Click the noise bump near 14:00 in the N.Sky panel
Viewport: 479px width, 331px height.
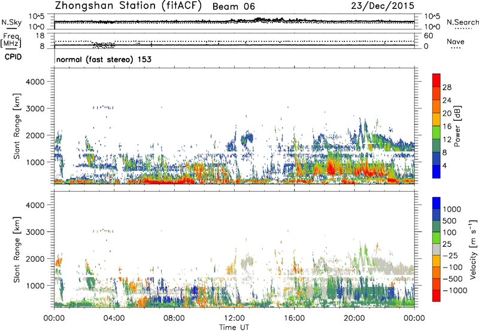[260, 20]
